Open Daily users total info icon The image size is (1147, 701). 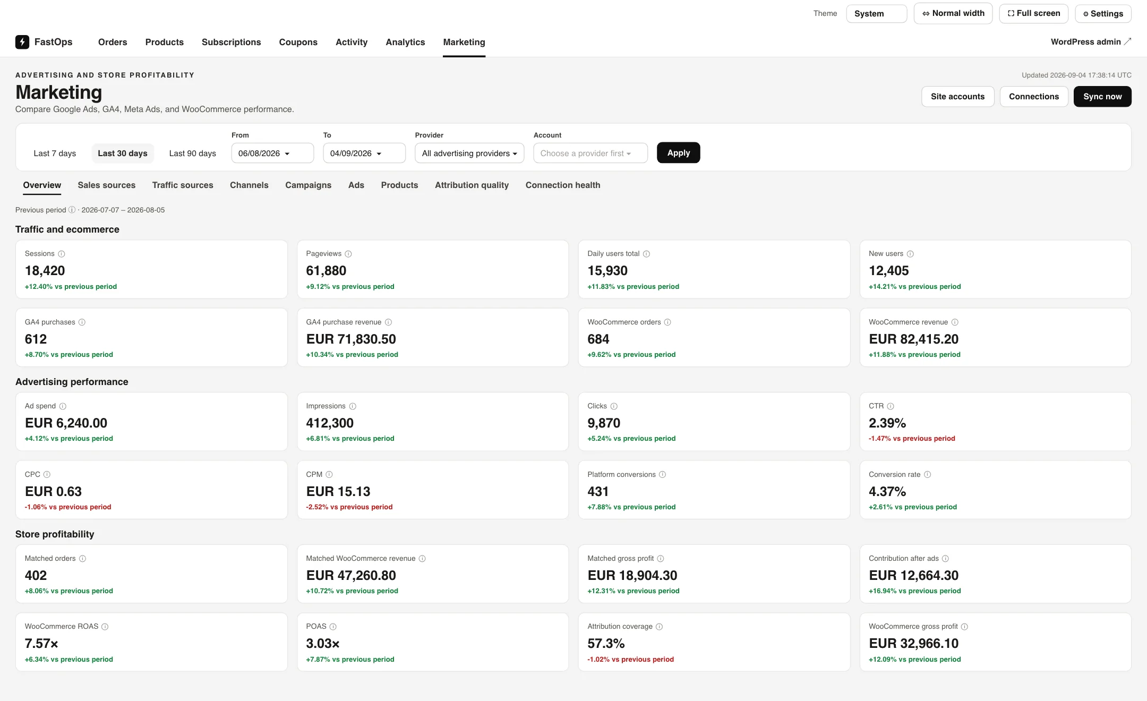(647, 254)
